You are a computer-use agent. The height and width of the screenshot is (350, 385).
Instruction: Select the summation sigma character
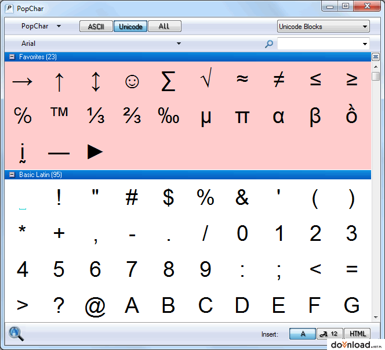point(168,81)
